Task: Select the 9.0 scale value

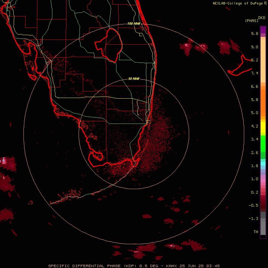Action: (x=255, y=47)
